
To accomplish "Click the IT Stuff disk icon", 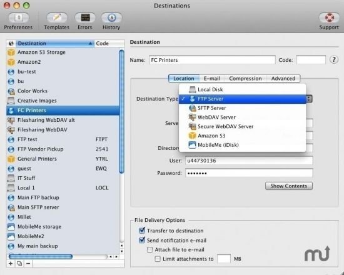I will [x=11, y=178].
